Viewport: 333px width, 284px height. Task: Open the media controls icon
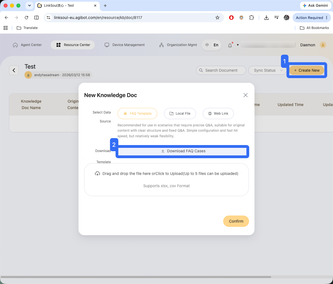click(x=276, y=18)
